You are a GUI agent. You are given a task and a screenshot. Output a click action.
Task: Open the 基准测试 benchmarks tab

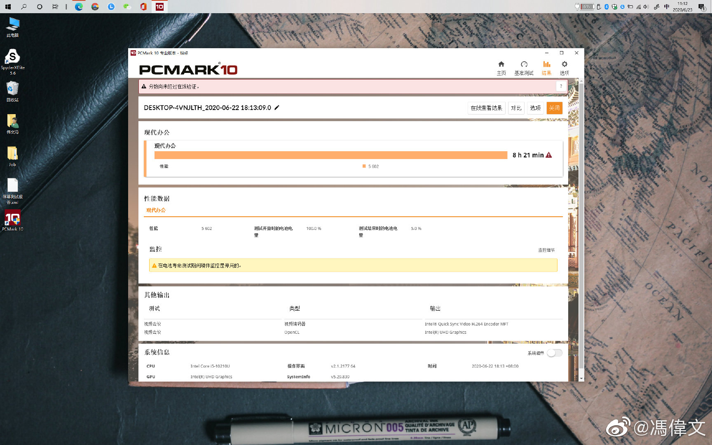pos(524,68)
